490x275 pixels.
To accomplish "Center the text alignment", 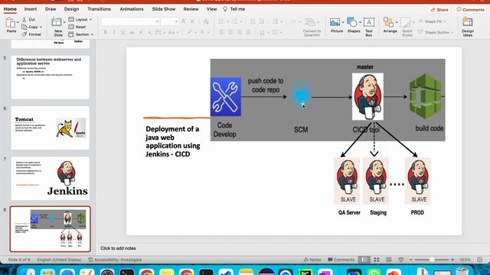I will click(x=230, y=32).
